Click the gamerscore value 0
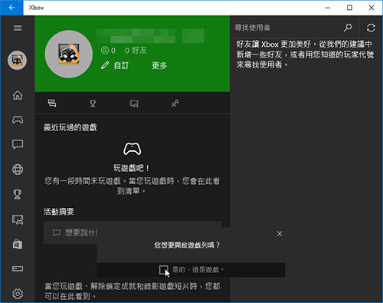 (x=113, y=51)
